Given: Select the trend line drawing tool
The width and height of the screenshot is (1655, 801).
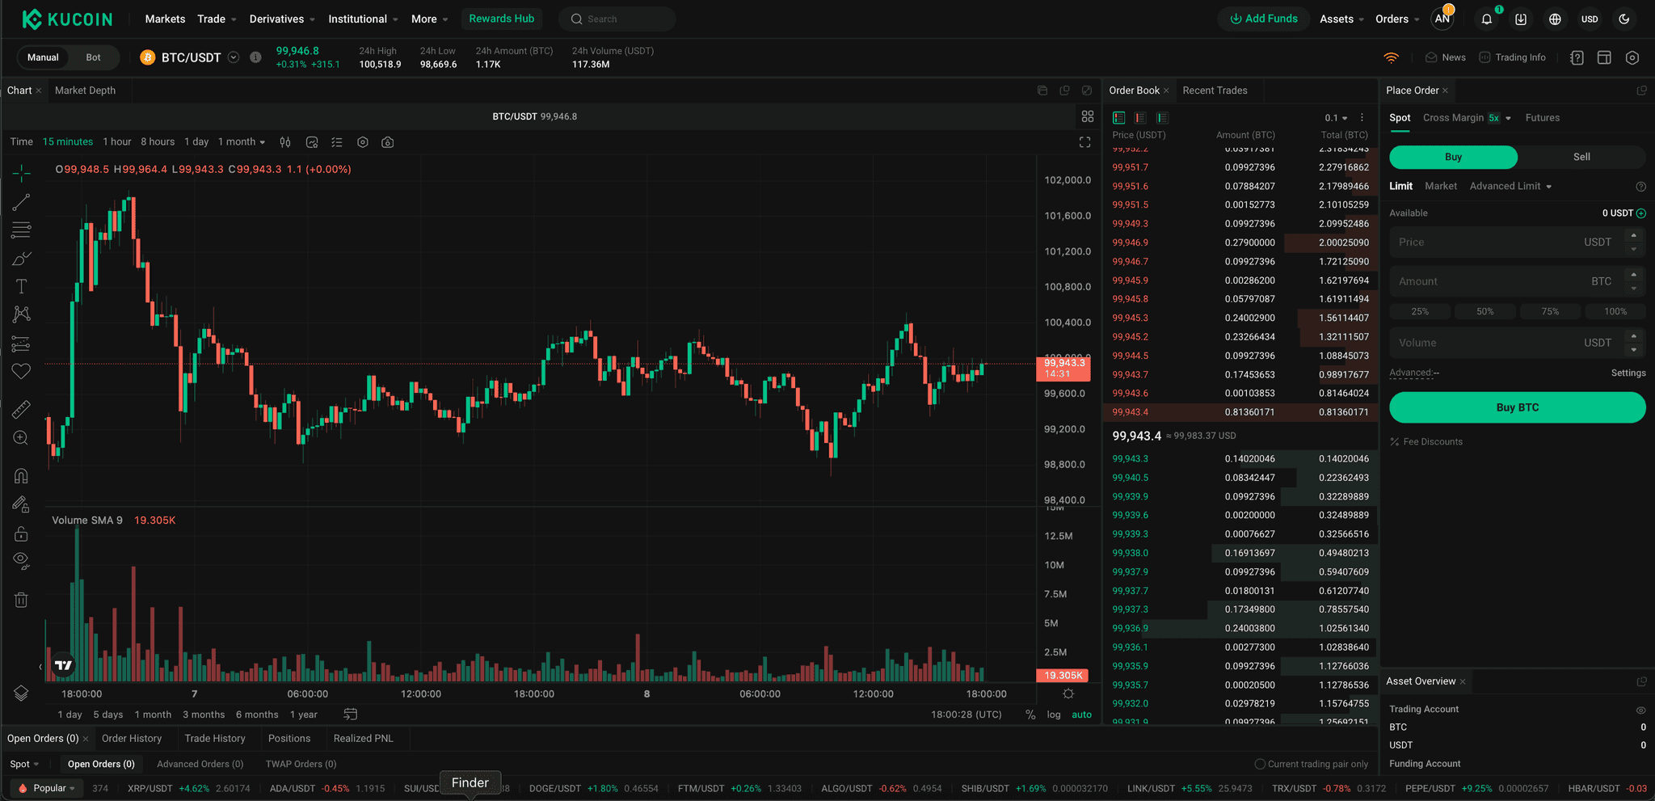Looking at the screenshot, I should 21,202.
